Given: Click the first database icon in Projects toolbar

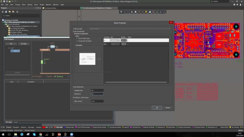Looking at the screenshot, I should coord(3,12).
